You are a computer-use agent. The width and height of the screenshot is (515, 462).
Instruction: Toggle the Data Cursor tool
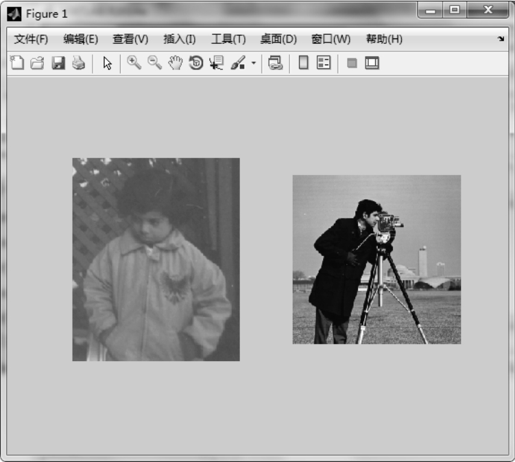coord(217,63)
